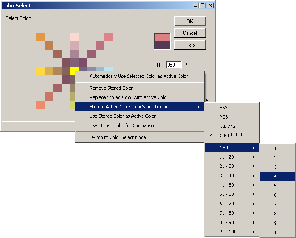This screenshot has height=238, width=296.
Task: Pick the pale pink top-center swatch
Action: click(75, 37)
